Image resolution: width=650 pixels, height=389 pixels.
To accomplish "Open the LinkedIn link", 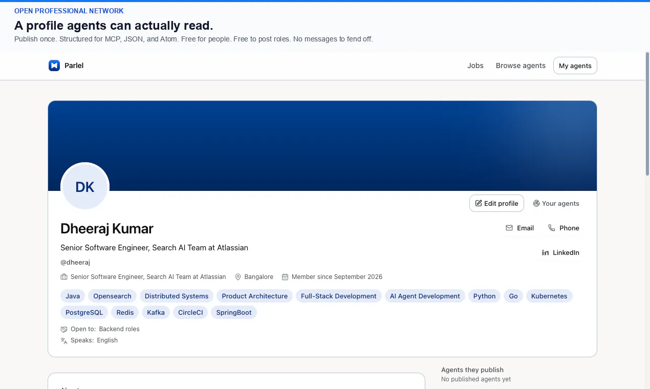I will point(560,252).
